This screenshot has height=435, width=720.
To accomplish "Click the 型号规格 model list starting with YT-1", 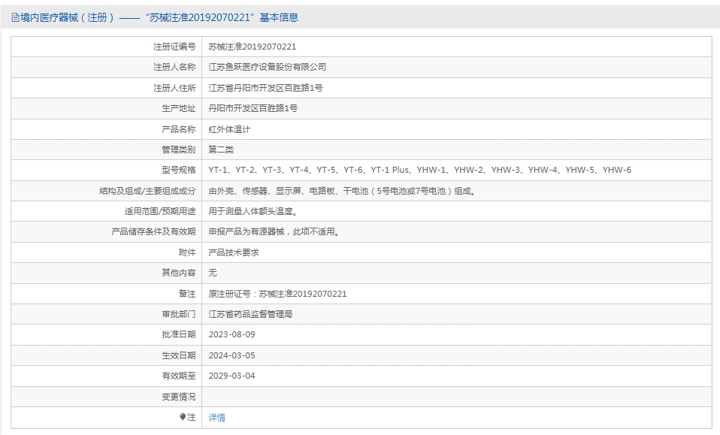I will tap(419, 170).
